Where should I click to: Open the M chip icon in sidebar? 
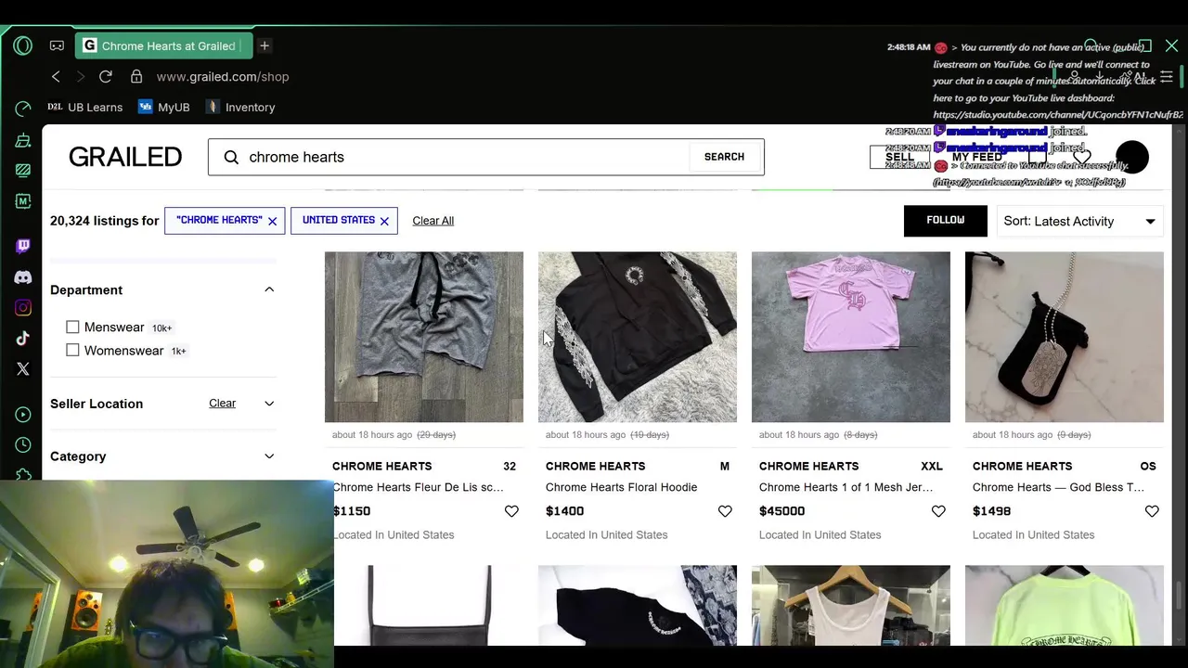click(x=23, y=201)
